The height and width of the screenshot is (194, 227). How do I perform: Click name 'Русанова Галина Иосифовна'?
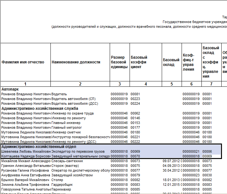pos(25,170)
